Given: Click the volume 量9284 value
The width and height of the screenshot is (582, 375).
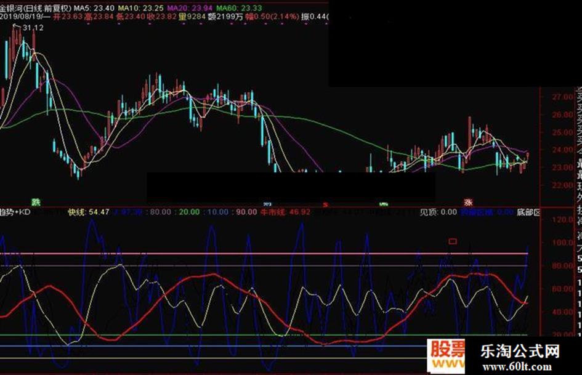Looking at the screenshot, I should click(192, 17).
